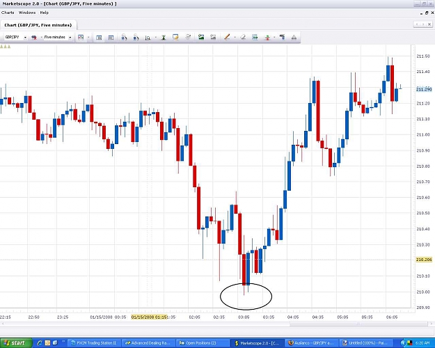Click the tab scroll left arrow
The width and height of the screenshot is (435, 348).
coord(417,24)
